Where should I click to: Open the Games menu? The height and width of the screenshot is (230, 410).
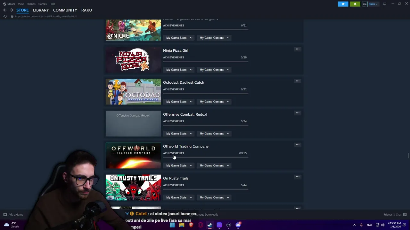[x=43, y=4]
